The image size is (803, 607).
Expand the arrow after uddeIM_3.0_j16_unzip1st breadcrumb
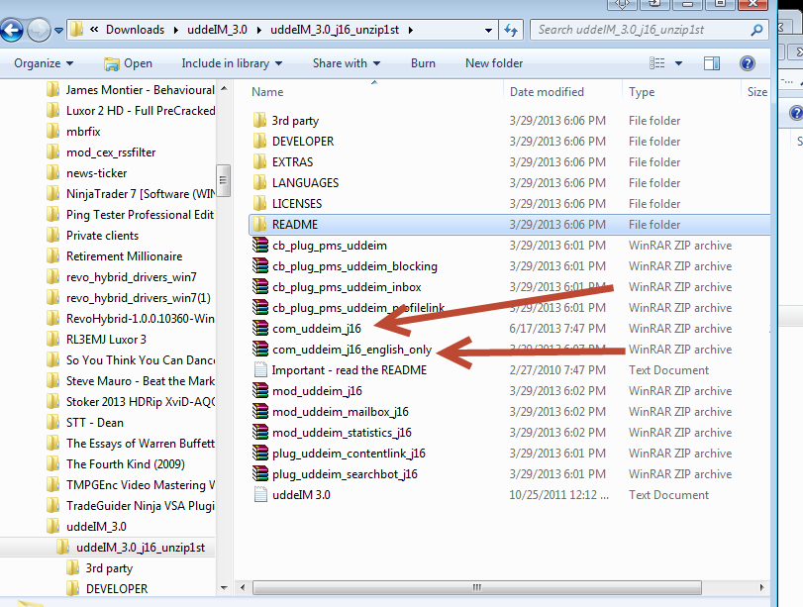coord(411,31)
